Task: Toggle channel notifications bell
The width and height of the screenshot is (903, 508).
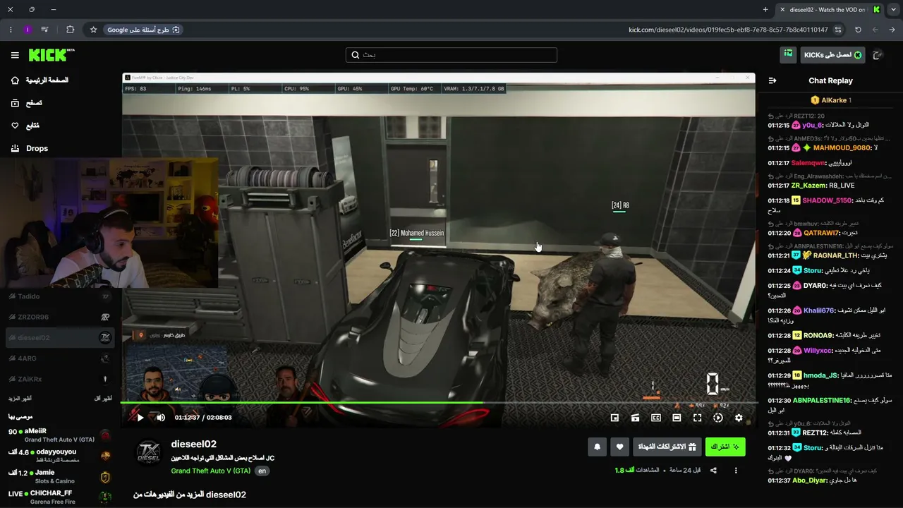Action: (598, 447)
